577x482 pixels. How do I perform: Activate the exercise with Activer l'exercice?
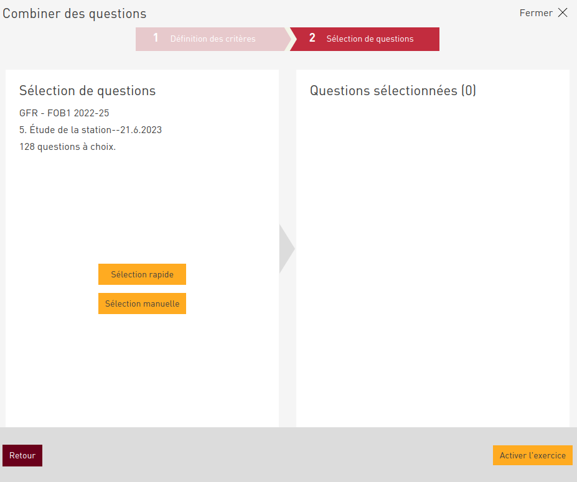532,455
